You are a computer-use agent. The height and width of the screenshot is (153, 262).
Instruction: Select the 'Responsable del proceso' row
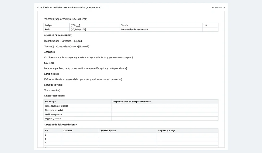[131, 106]
